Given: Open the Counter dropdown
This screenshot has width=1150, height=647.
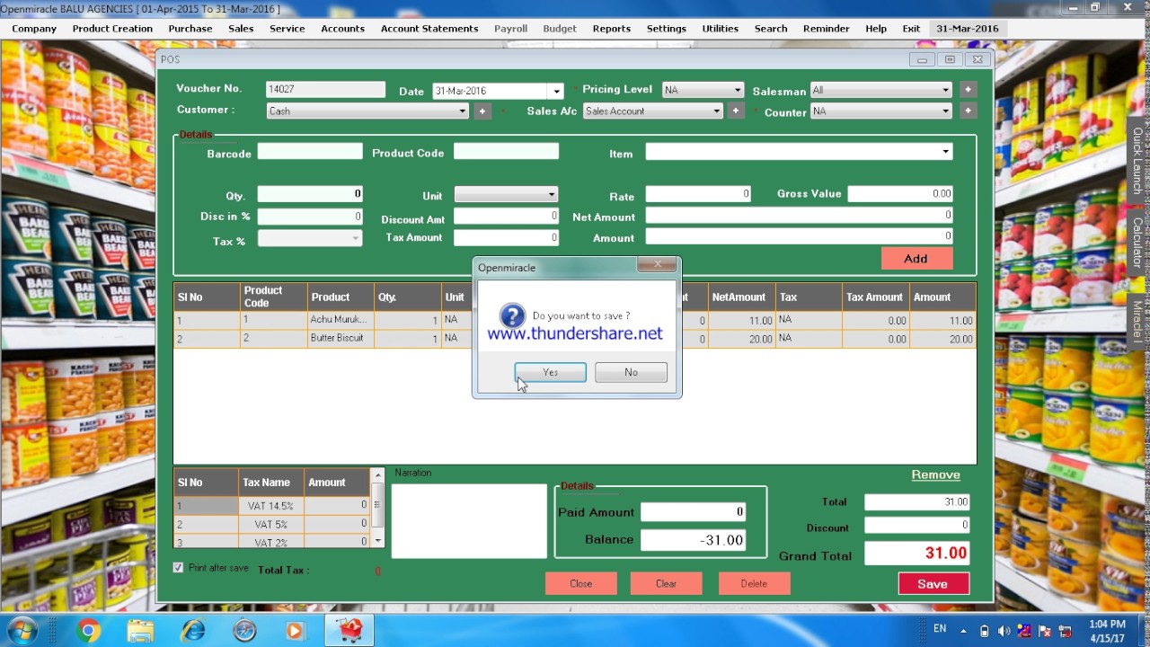Looking at the screenshot, I should pos(945,111).
